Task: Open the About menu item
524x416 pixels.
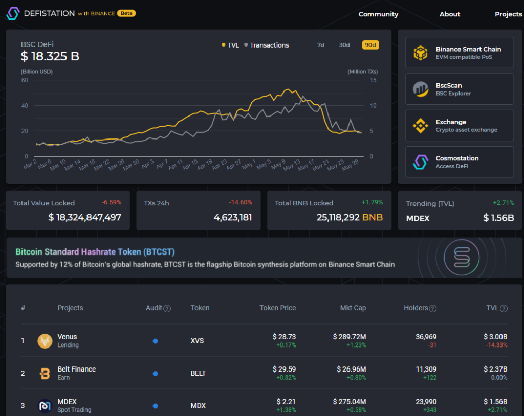Action: [x=450, y=14]
